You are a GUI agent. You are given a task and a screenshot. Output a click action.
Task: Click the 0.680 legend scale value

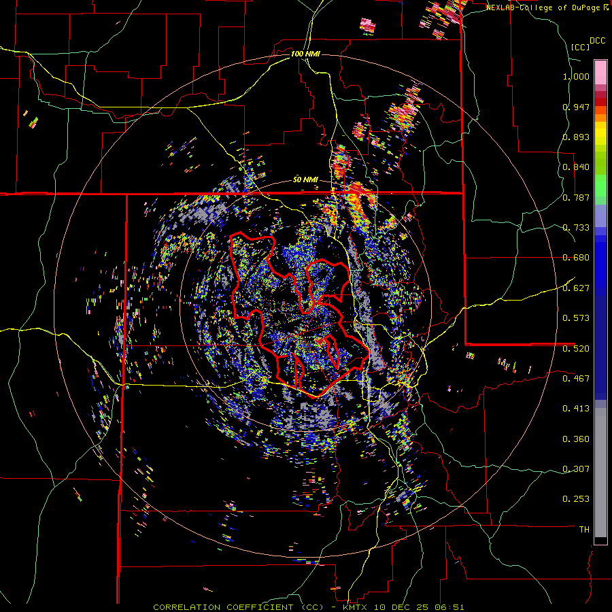click(x=576, y=258)
